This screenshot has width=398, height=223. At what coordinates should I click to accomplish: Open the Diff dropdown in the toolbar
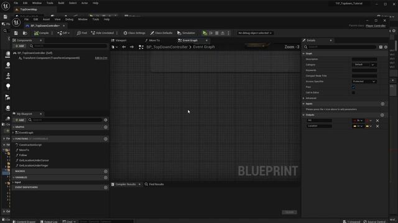click(x=63, y=33)
